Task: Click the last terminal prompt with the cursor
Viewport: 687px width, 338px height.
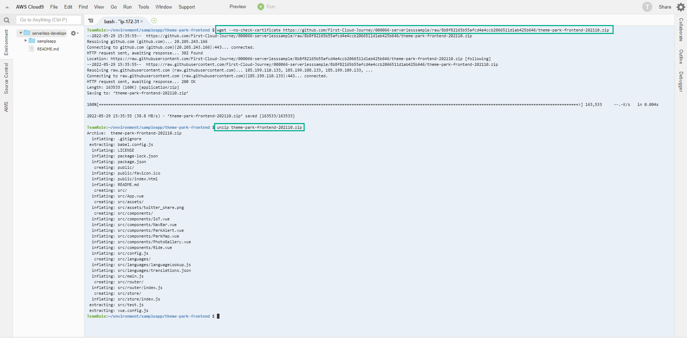Action: (153, 316)
